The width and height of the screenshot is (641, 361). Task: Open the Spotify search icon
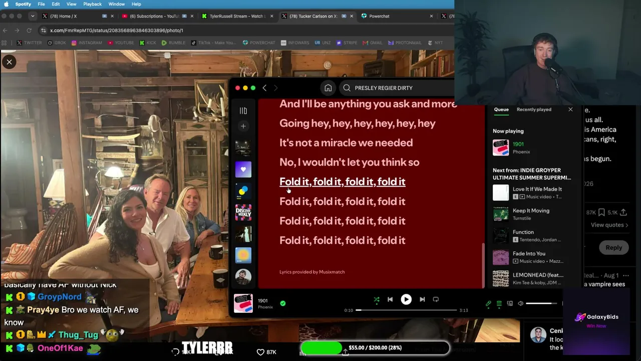(x=347, y=88)
